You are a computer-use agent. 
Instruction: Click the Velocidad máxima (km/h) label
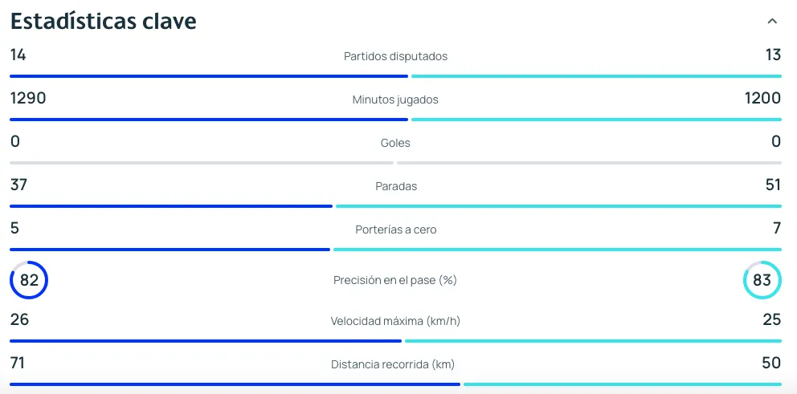[395, 321]
